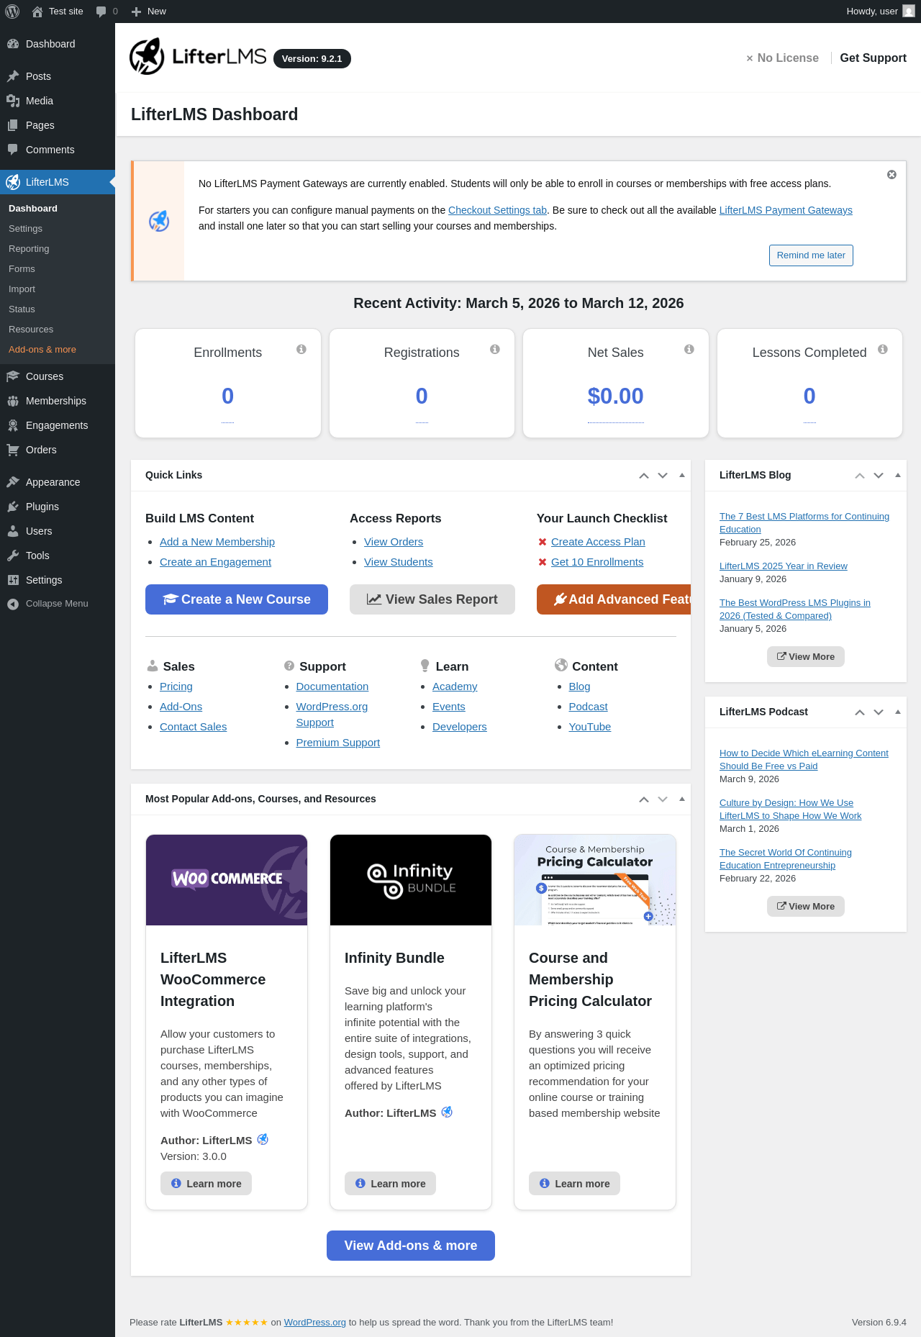
Task: Click the Net Sales info icon
Action: click(689, 349)
